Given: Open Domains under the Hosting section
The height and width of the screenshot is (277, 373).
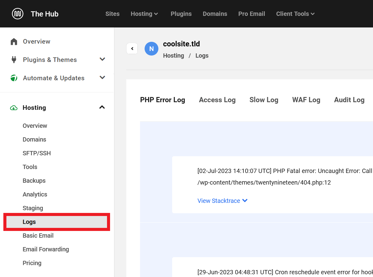Looking at the screenshot, I should [34, 139].
